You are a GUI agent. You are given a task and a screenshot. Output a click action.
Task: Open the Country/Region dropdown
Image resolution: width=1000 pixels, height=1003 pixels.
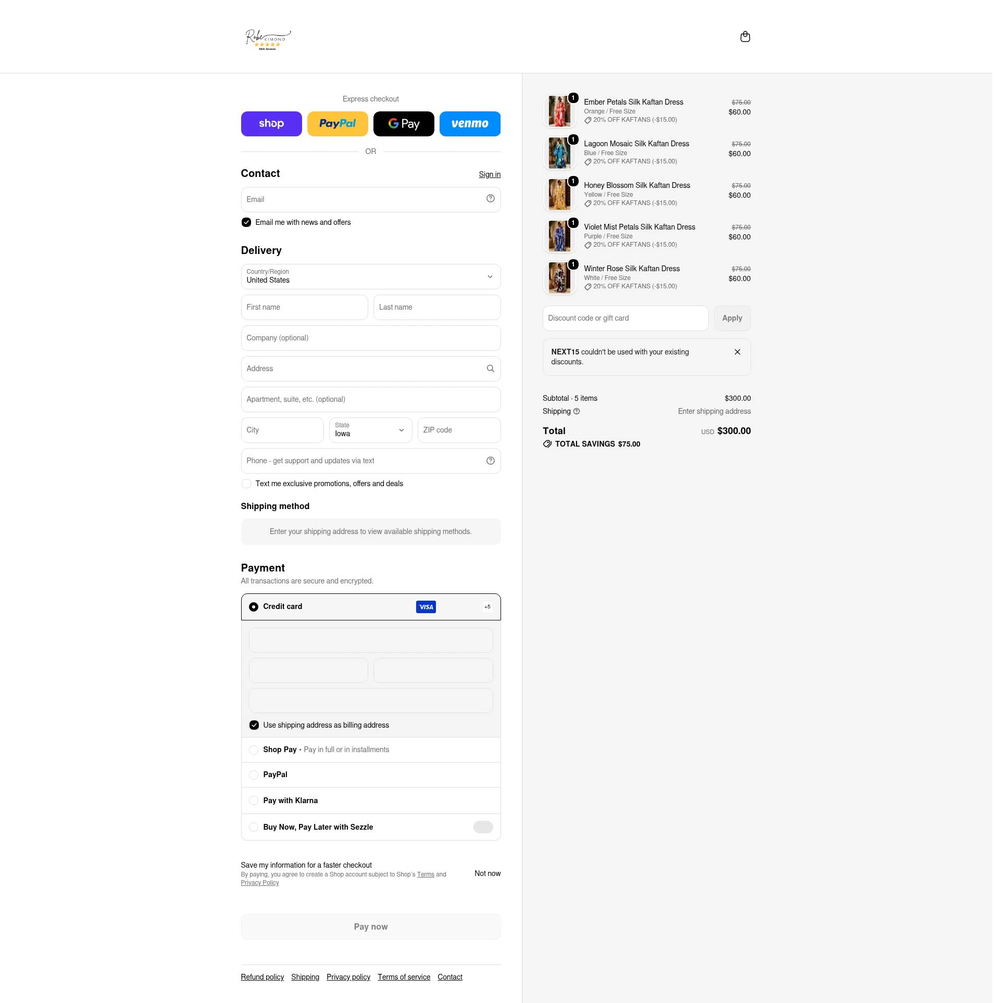click(370, 276)
